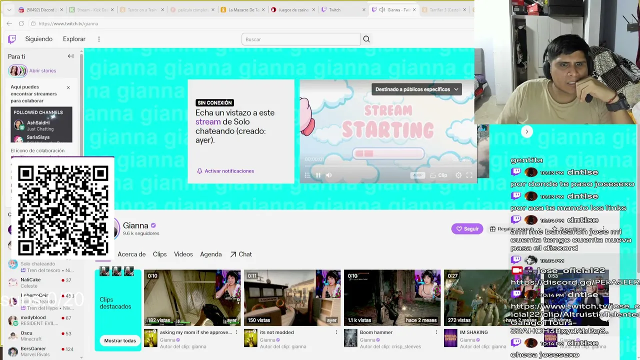Click 'its not modded' clip title

click(x=276, y=332)
